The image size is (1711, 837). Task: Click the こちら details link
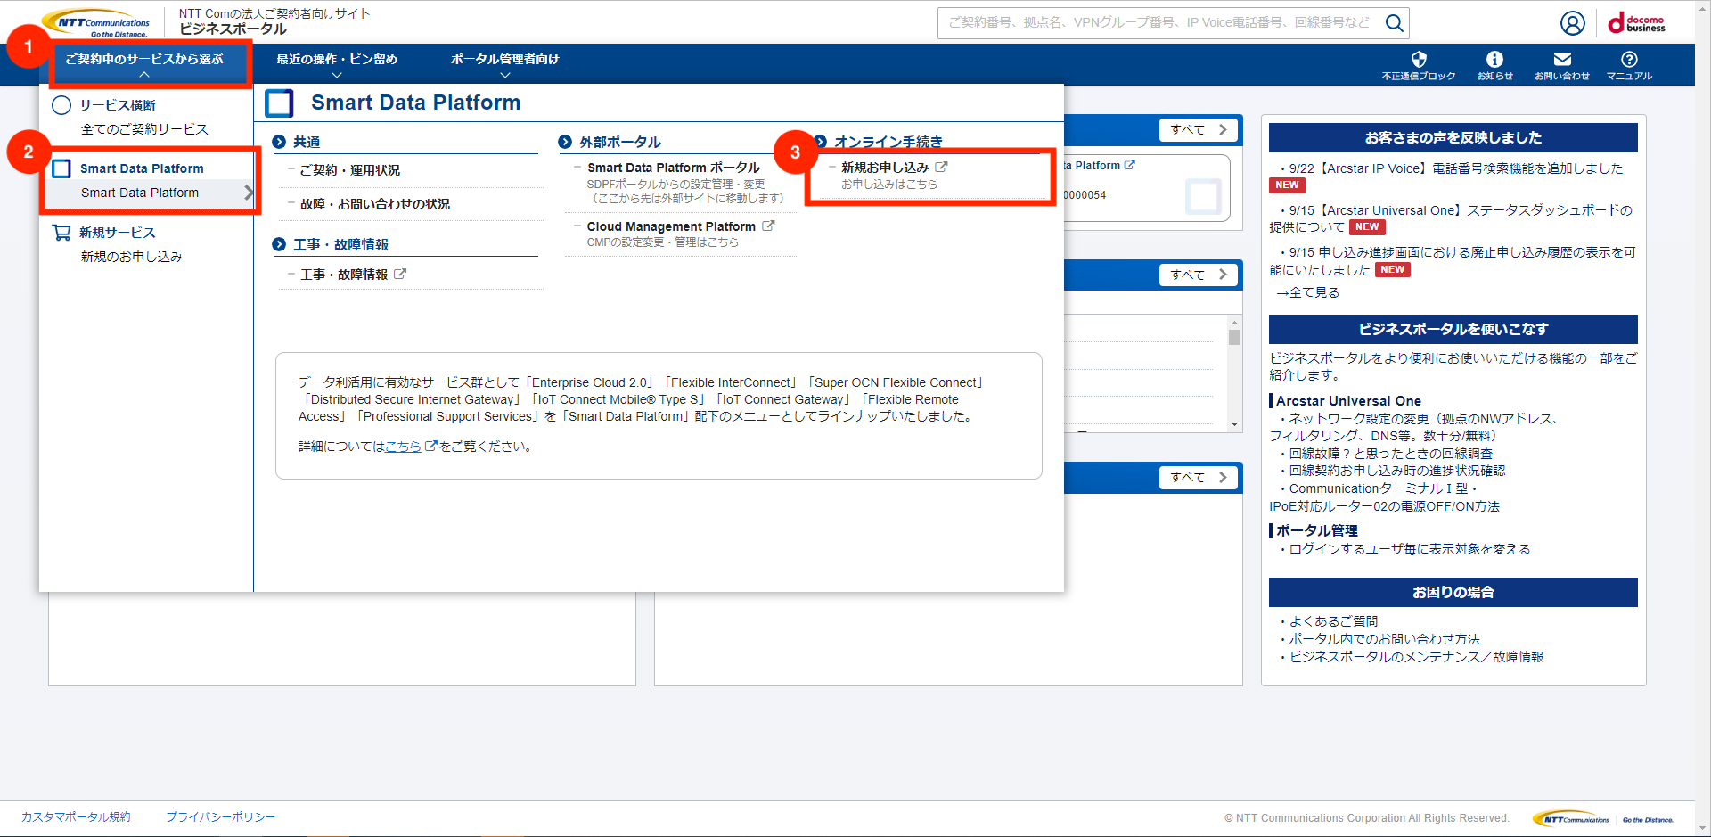(403, 446)
